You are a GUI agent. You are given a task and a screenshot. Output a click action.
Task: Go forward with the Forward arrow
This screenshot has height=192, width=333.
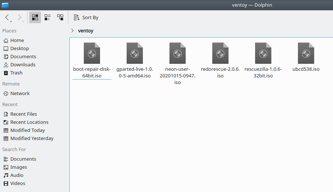click(x=20, y=17)
